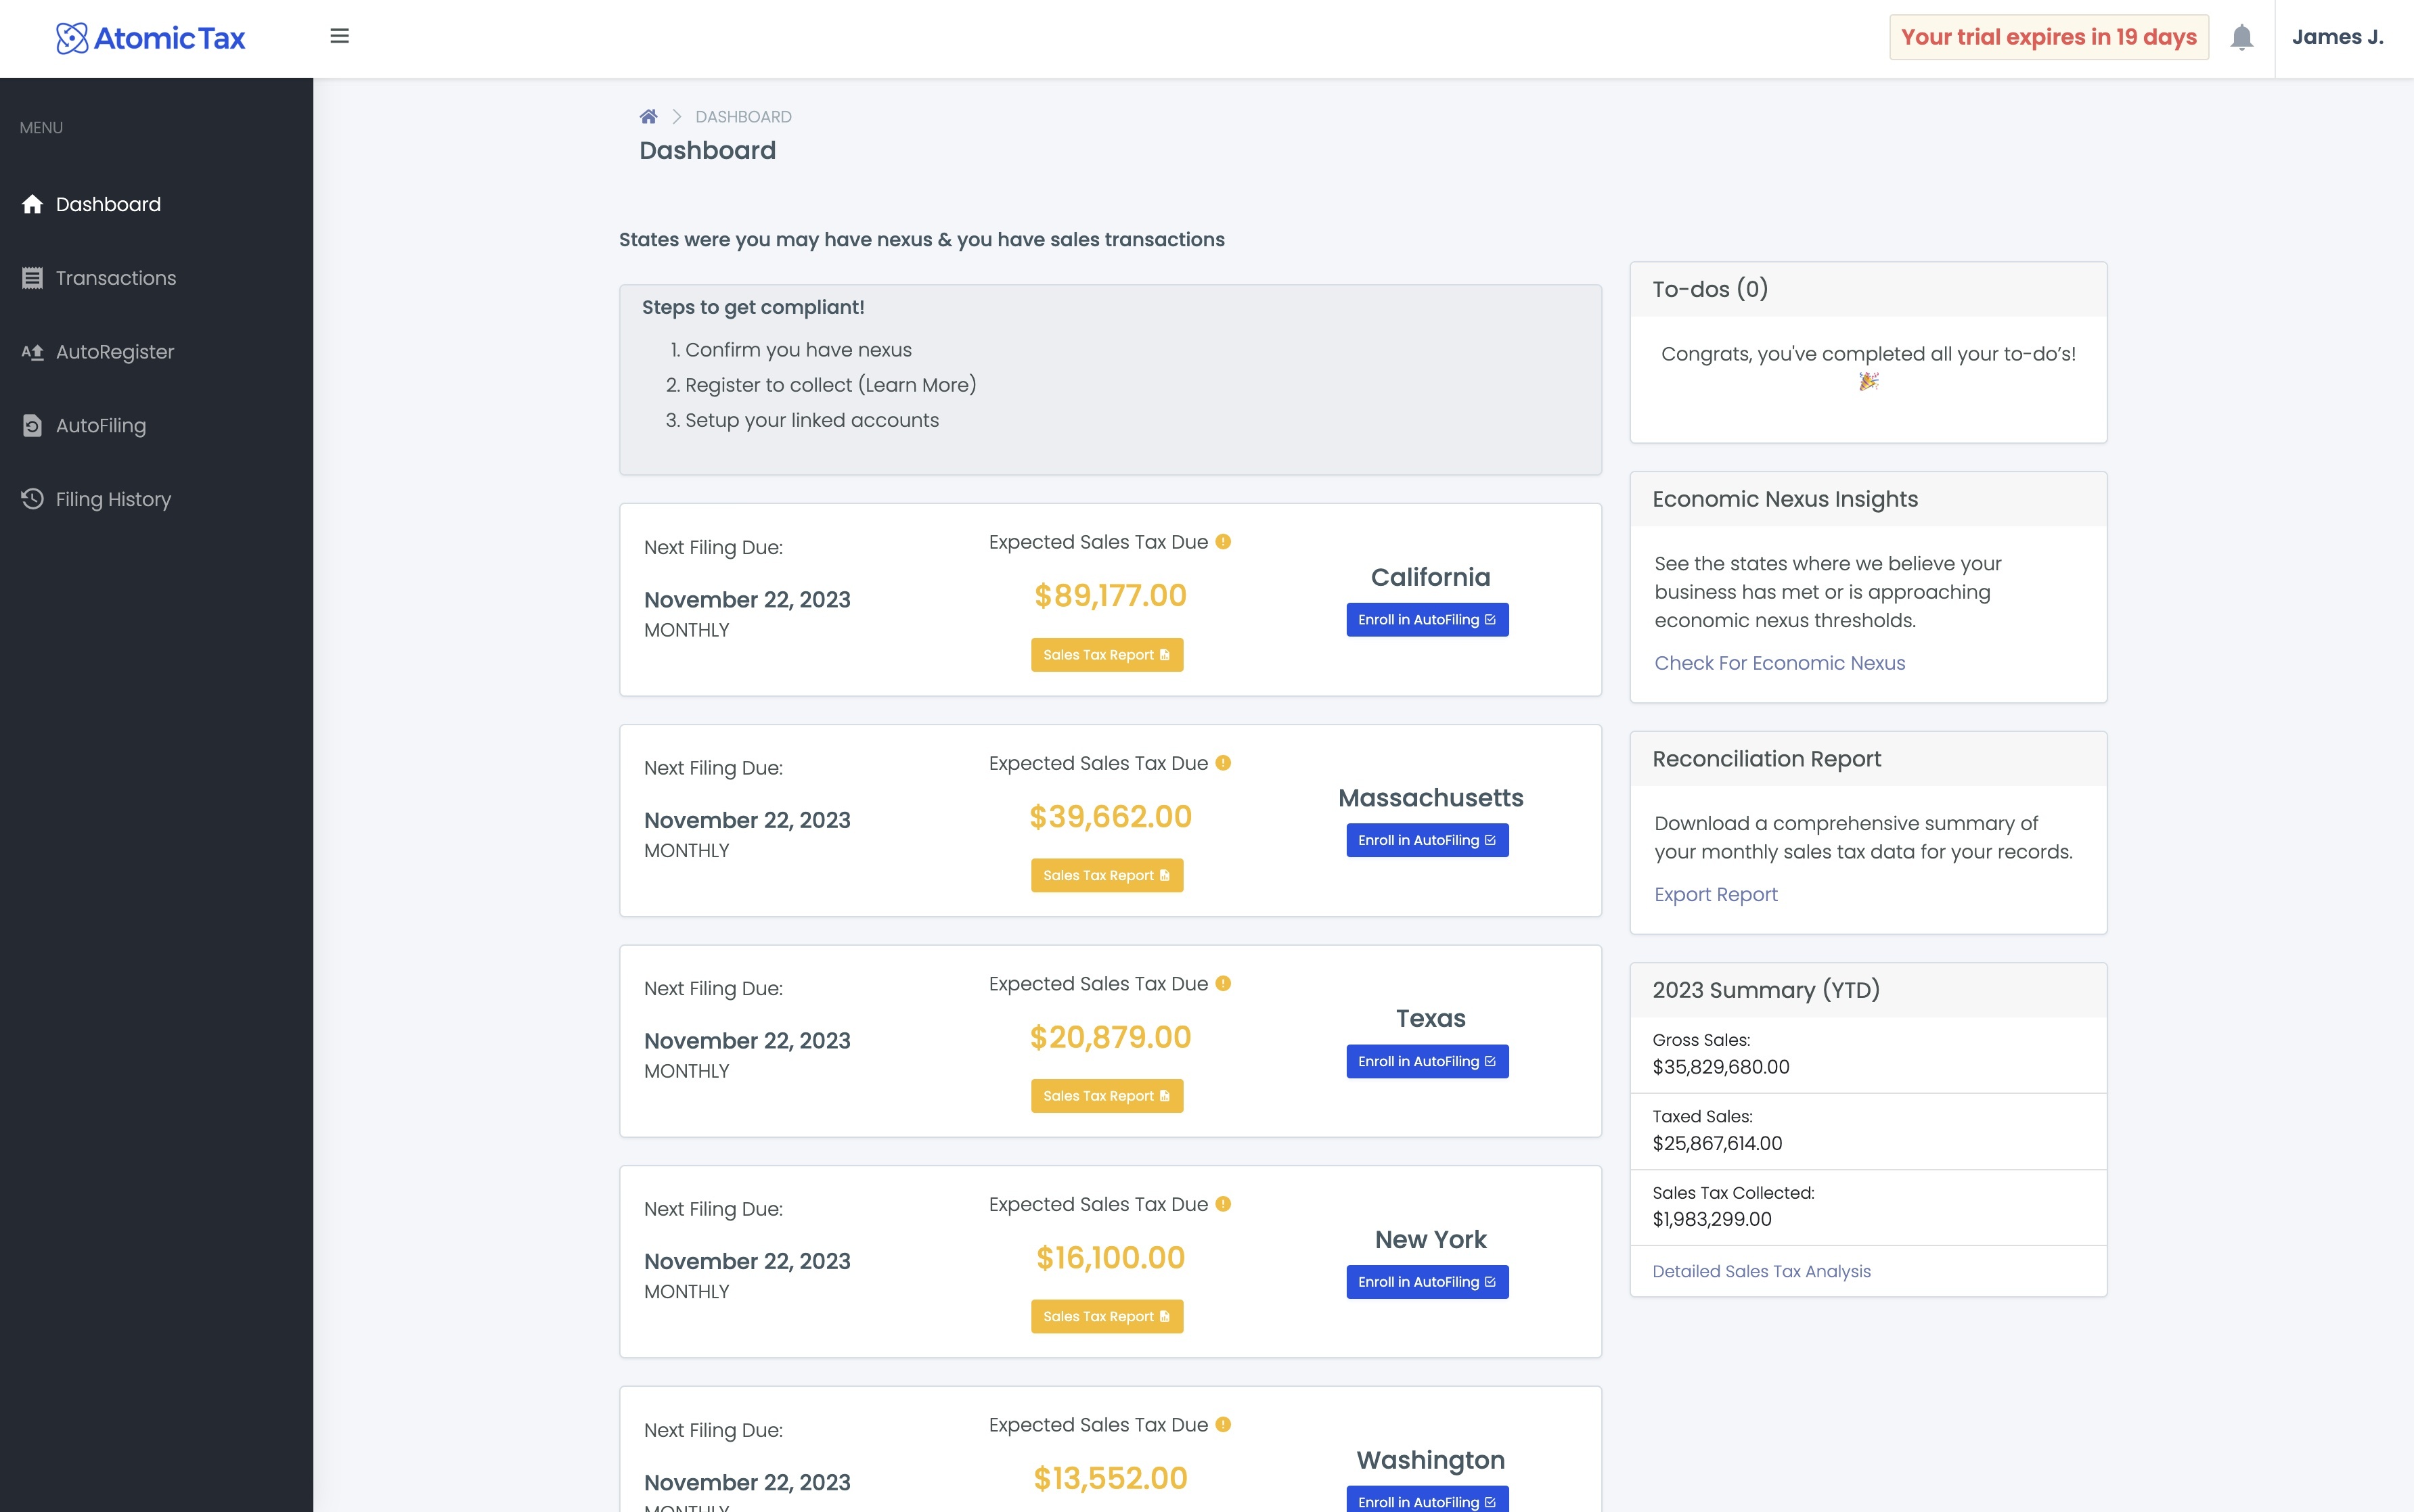Click the warning icon next to Texas tax due

pos(1224,983)
